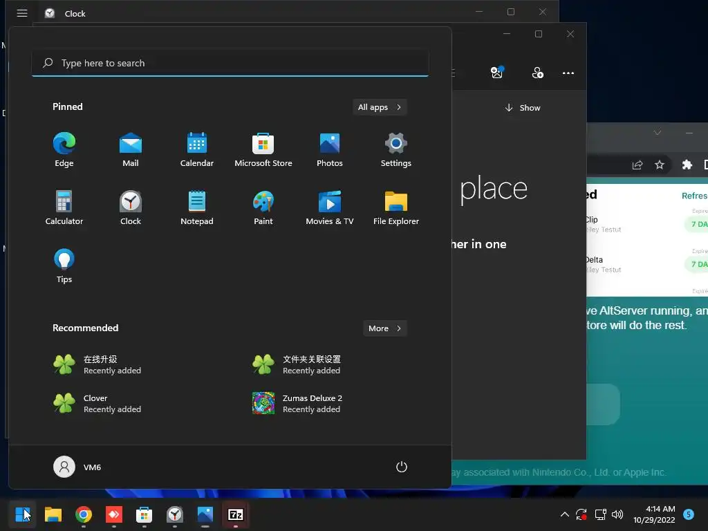
Task: Switch to Chrome on the taskbar
Action: (x=84, y=514)
